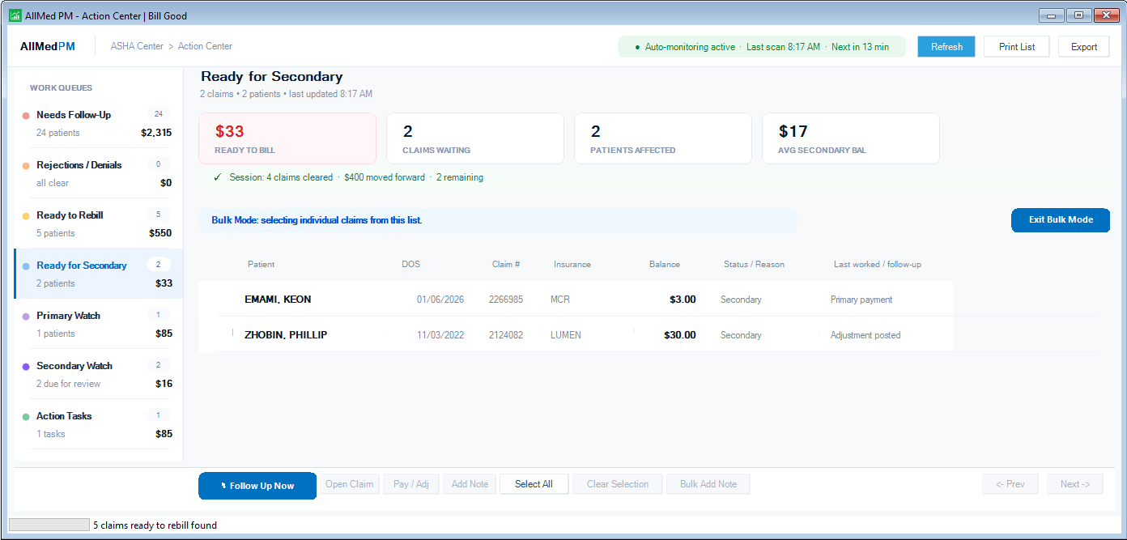Click DOS 11/03/2022 date link
This screenshot has width=1127, height=540.
pos(440,335)
